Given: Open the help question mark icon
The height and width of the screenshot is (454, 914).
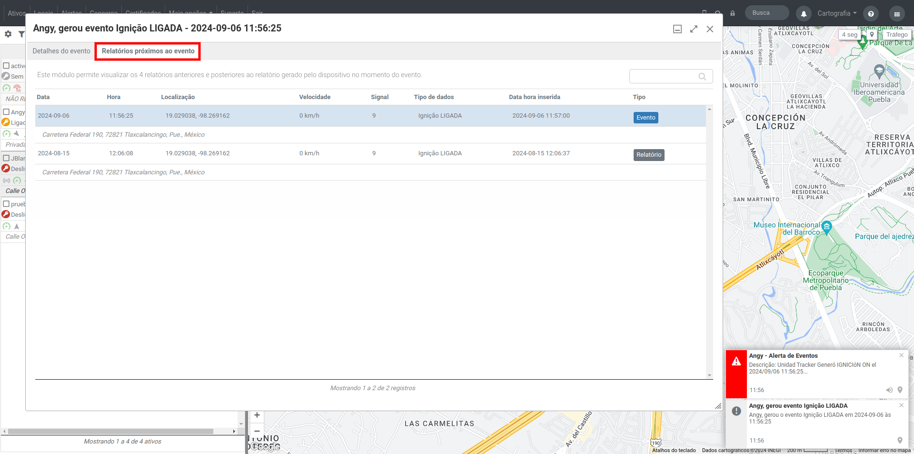Looking at the screenshot, I should pyautogui.click(x=871, y=13).
